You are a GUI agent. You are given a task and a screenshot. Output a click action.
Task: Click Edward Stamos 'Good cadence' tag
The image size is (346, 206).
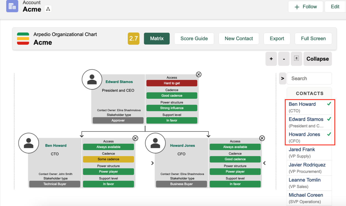coord(172,96)
